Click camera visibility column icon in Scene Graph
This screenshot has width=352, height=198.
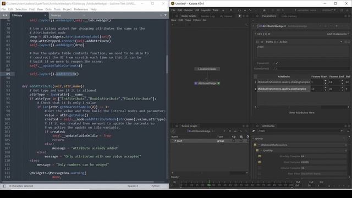[234, 136]
